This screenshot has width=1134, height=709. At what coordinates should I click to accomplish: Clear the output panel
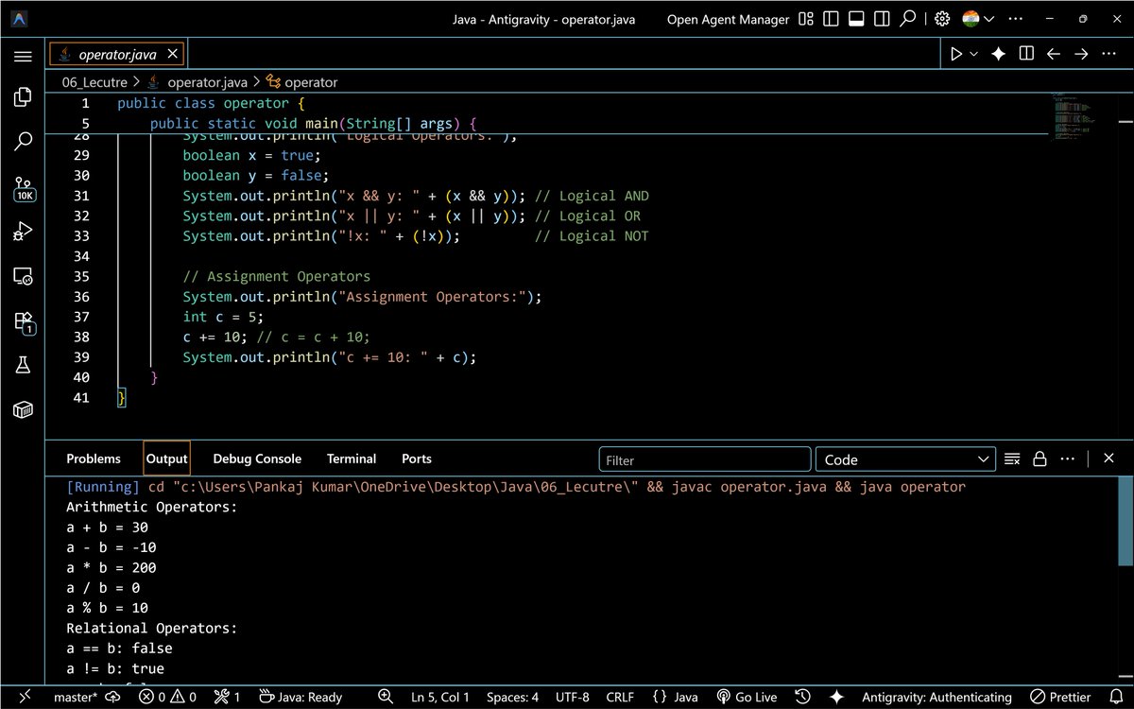[1012, 459]
